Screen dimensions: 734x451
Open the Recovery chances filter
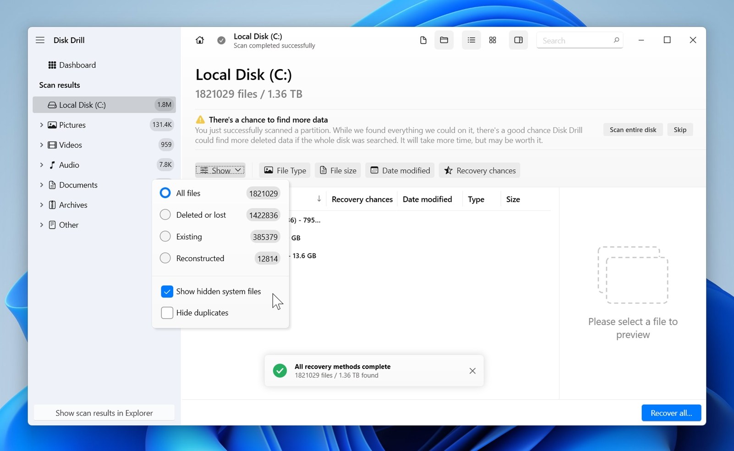[x=479, y=170]
